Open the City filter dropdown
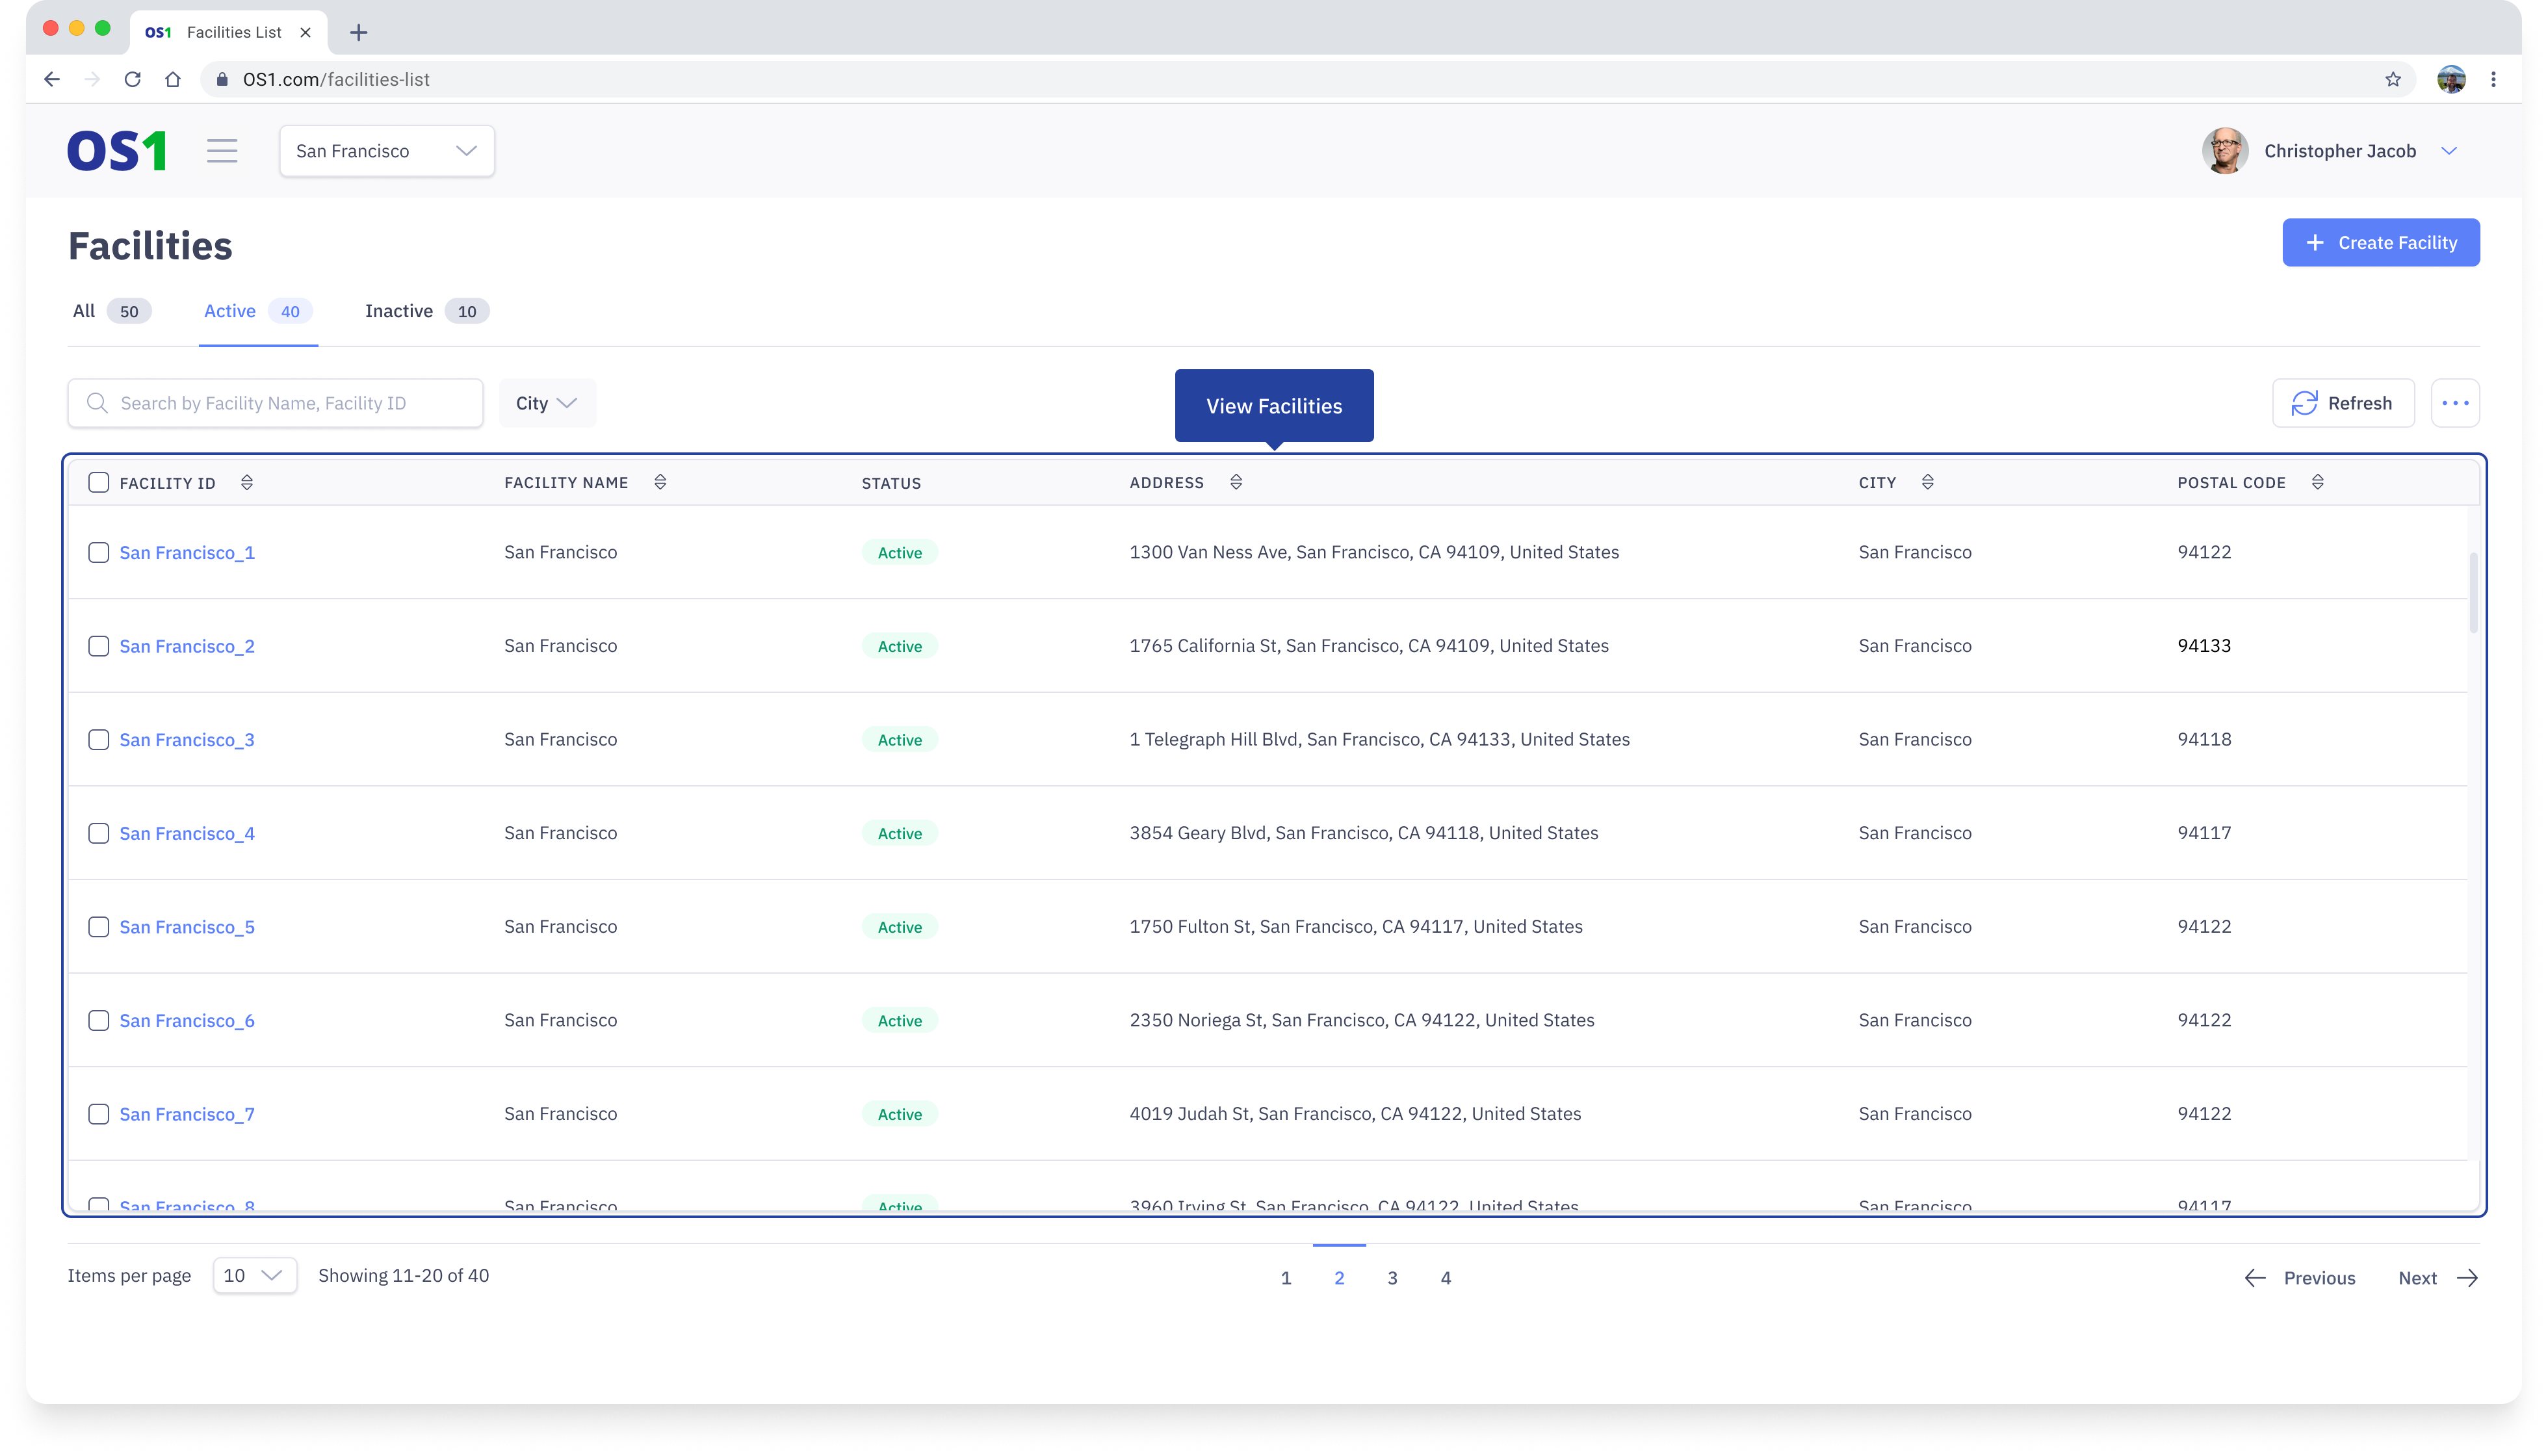 [546, 403]
